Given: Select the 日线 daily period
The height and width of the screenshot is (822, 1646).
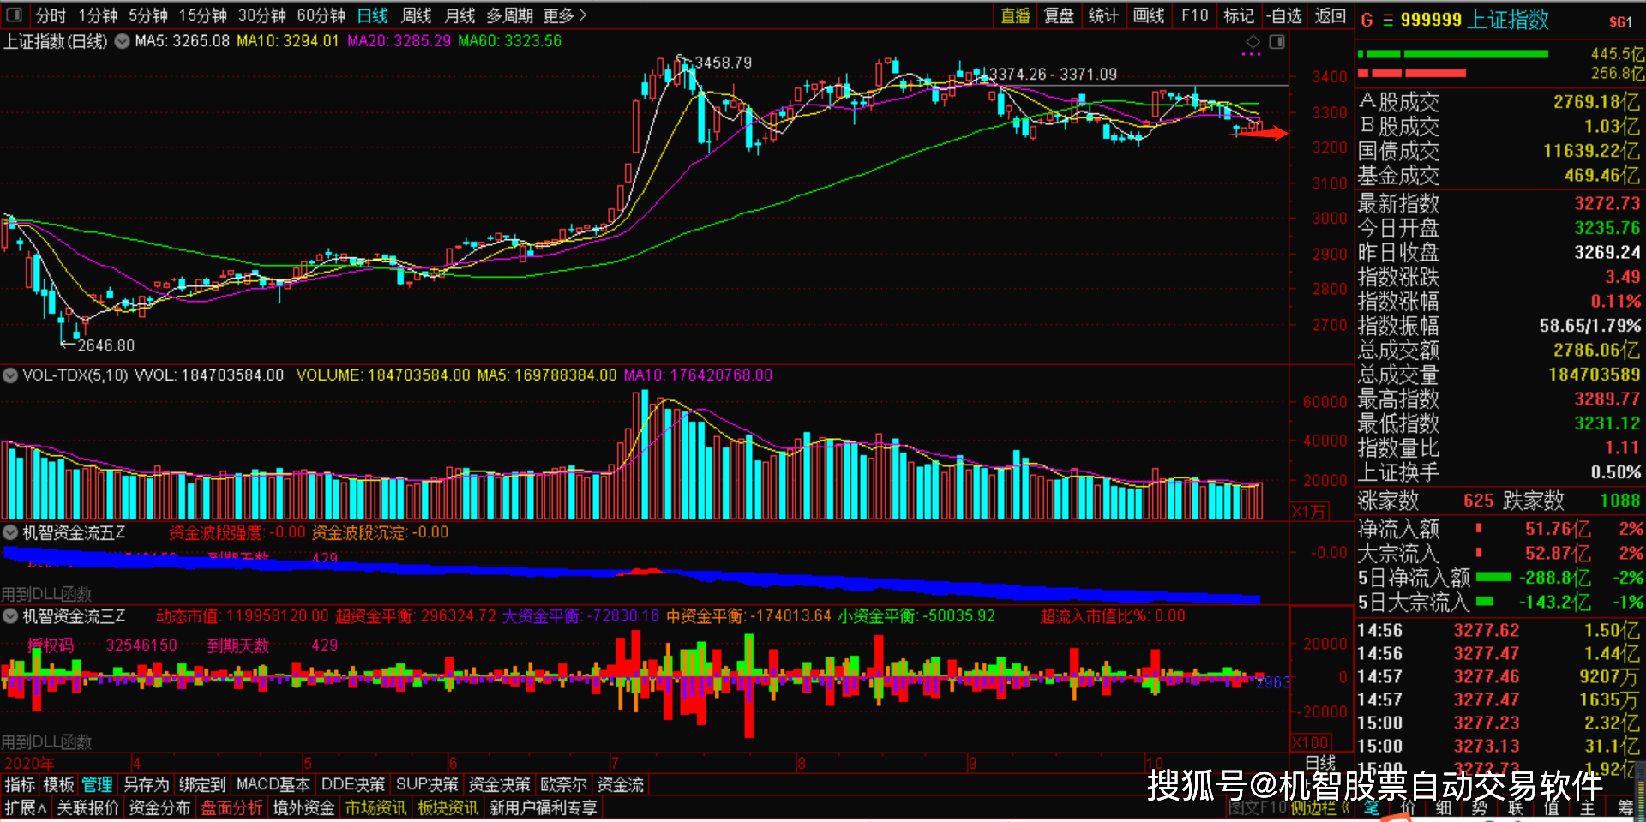Looking at the screenshot, I should [372, 15].
